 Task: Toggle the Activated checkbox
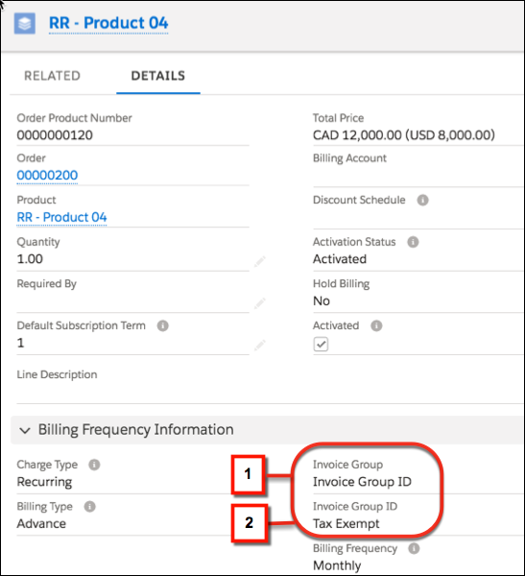[321, 345]
